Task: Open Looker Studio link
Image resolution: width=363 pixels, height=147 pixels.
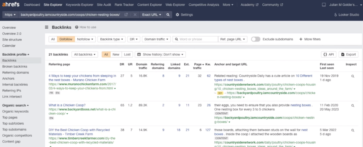Action: (x=347, y=15)
